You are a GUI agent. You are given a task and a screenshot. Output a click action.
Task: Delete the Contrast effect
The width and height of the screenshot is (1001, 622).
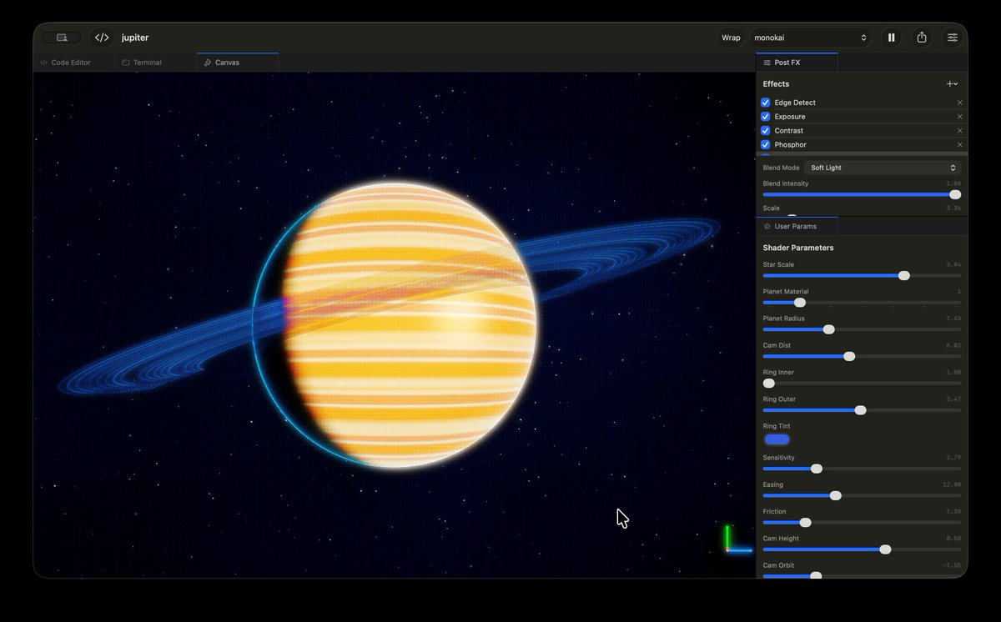[959, 131]
